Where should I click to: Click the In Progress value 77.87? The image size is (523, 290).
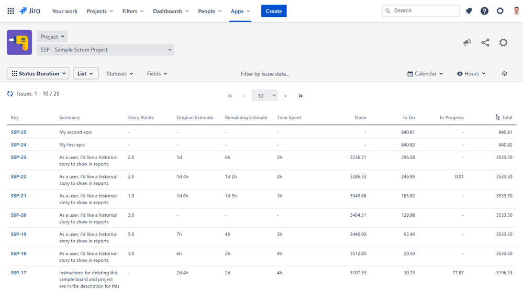click(x=458, y=273)
